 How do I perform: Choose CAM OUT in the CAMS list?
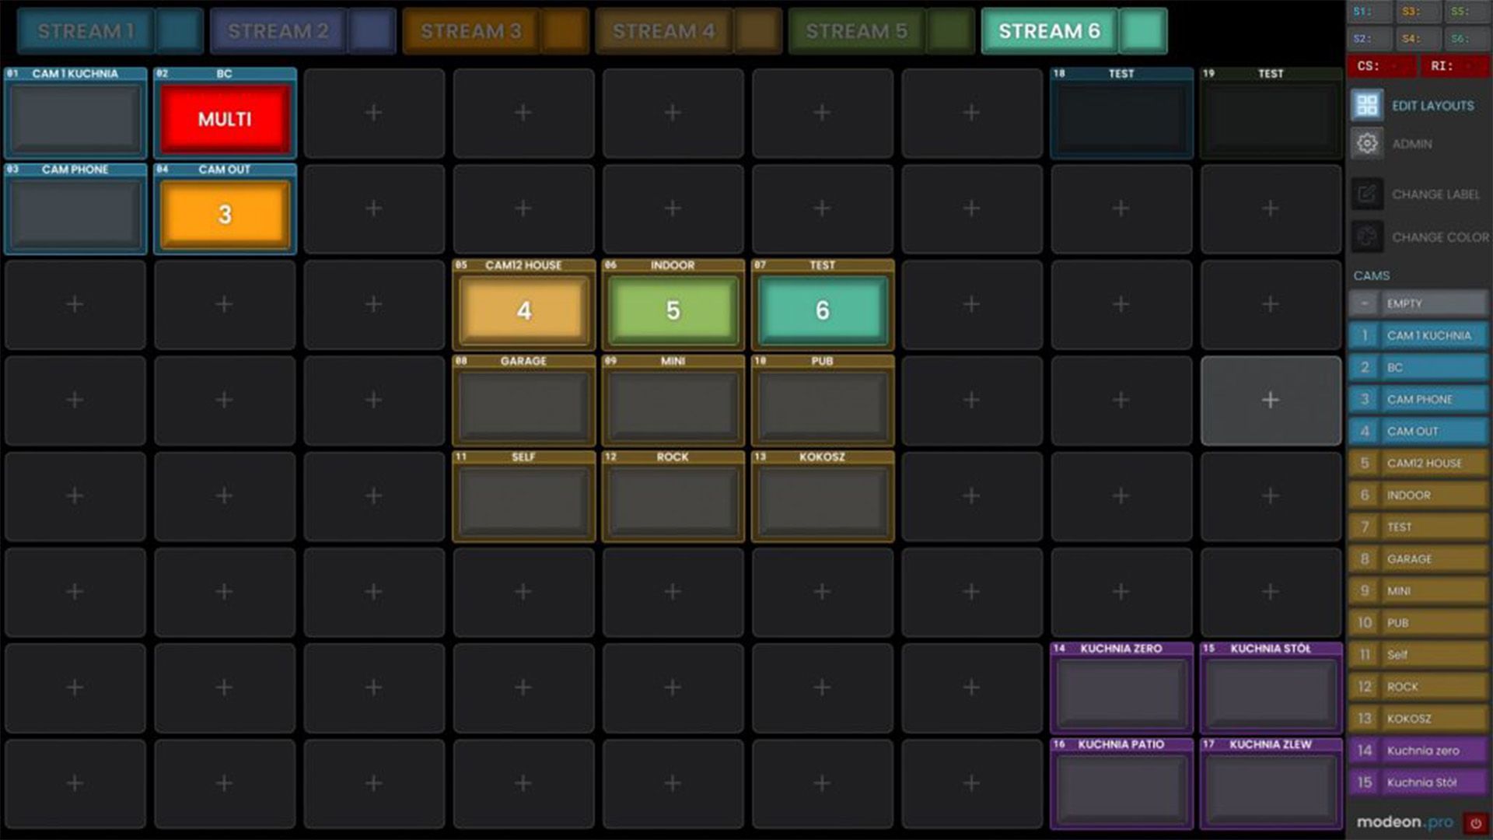[x=1418, y=431]
